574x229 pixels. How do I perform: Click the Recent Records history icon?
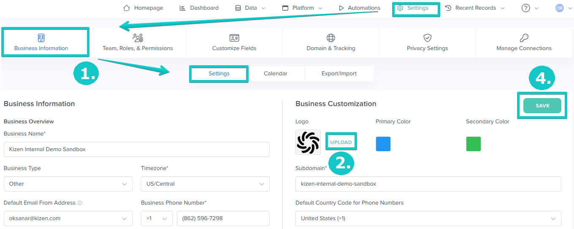click(x=448, y=8)
